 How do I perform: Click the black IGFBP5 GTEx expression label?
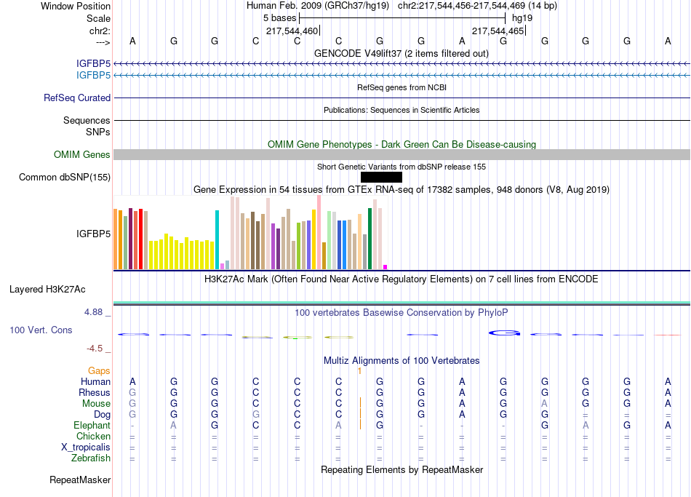93,234
